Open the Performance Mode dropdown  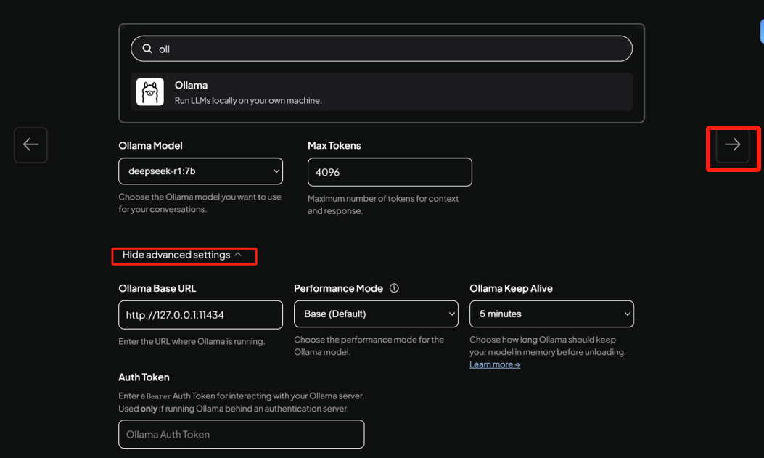click(376, 314)
